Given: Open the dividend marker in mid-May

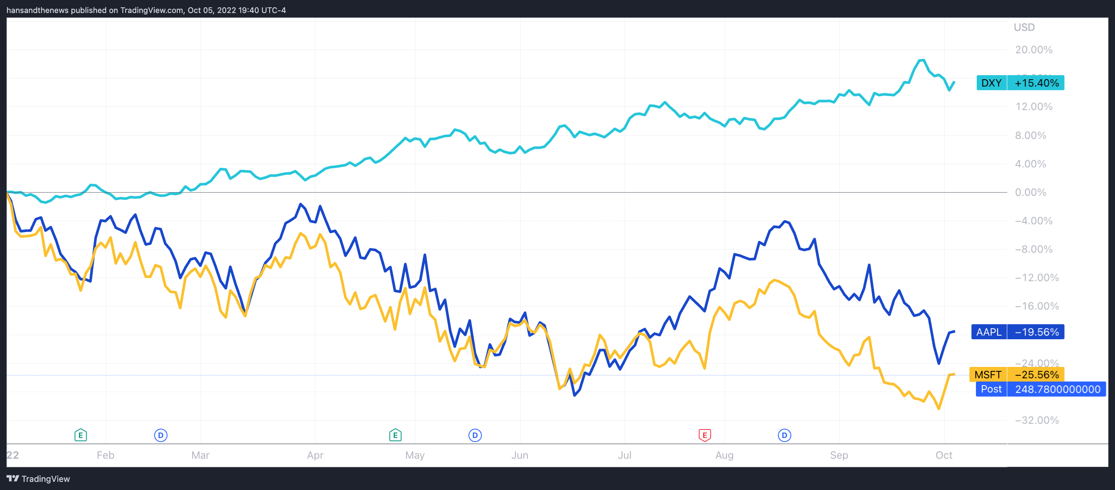Looking at the screenshot, I should 475,435.
